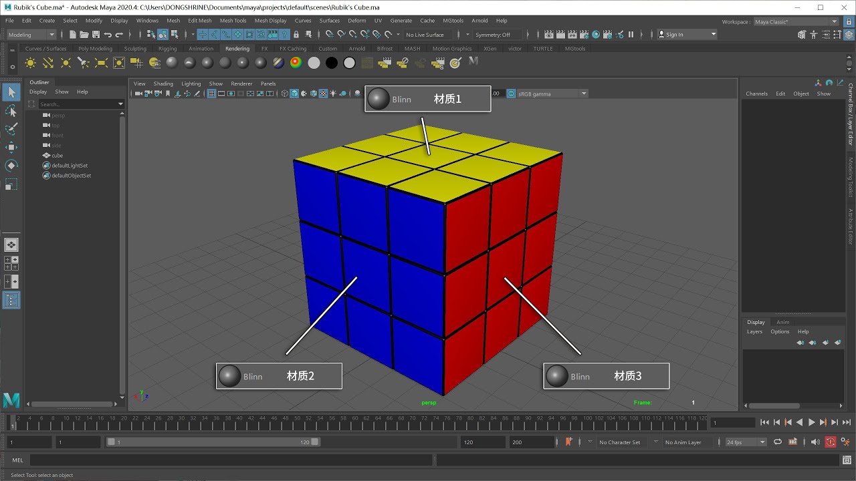
Task: Pause Viewport 2.0 display update
Action: (631, 35)
